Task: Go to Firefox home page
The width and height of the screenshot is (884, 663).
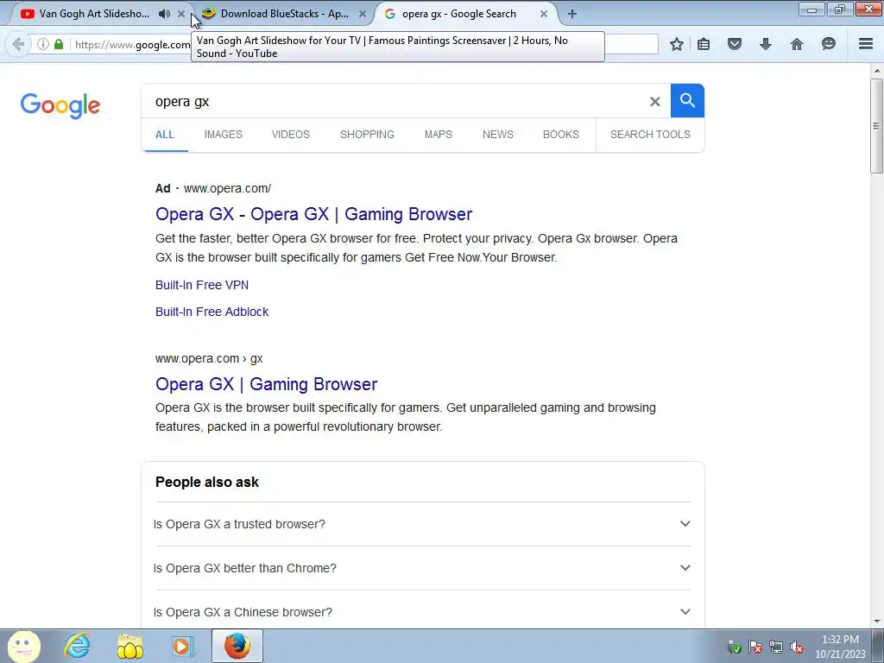Action: point(796,44)
